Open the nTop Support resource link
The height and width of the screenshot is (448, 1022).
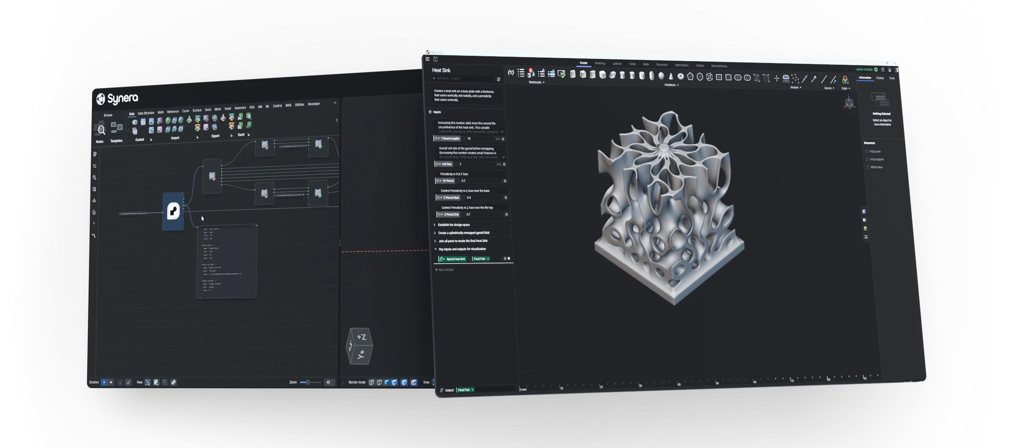tap(875, 159)
